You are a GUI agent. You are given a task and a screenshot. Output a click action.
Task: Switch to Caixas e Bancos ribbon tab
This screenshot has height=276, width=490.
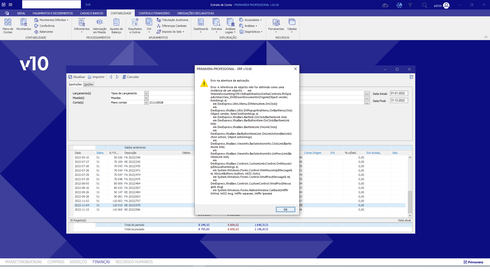tap(92, 13)
